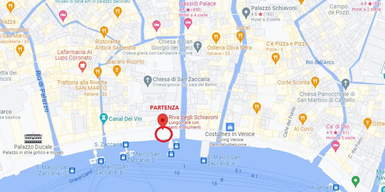This screenshot has width=385, height=192.
Task: Open the Chiesa di San Giorgio dei Greci marker
Action: coord(197,46)
